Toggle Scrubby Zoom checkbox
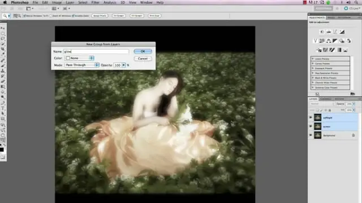The width and height of the screenshot is (362, 203). pos(73,16)
